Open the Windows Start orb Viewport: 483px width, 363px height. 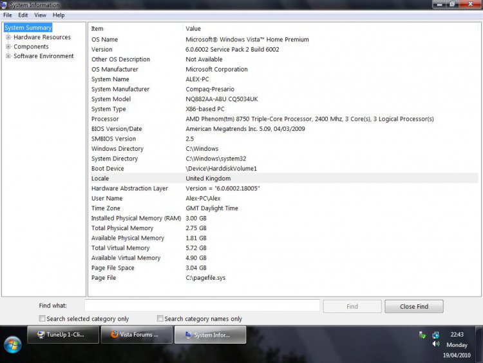pos(13,344)
